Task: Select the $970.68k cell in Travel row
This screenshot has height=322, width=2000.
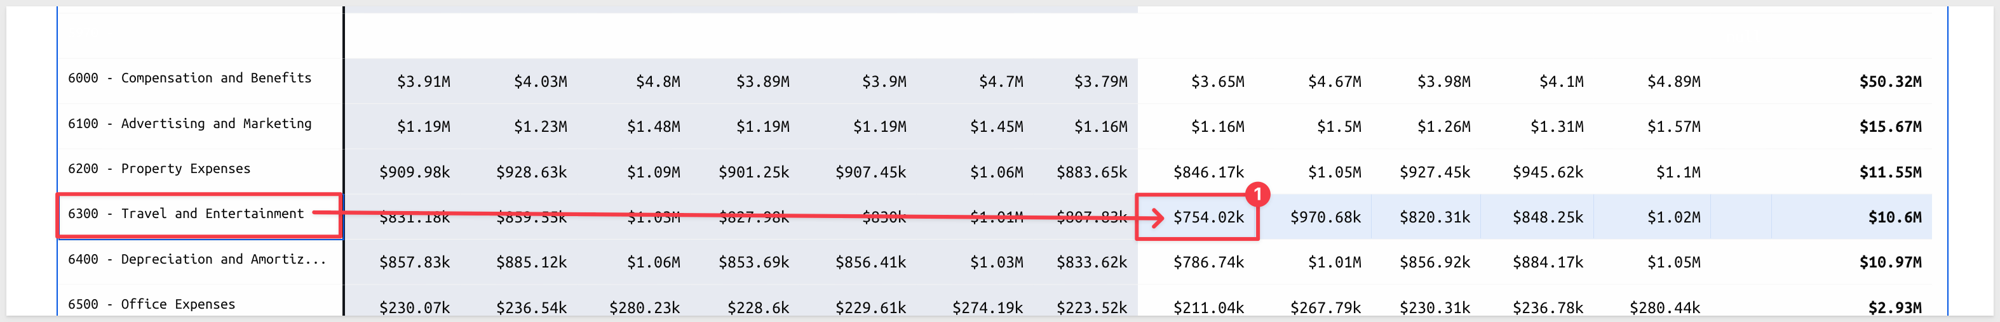Action: (1325, 217)
